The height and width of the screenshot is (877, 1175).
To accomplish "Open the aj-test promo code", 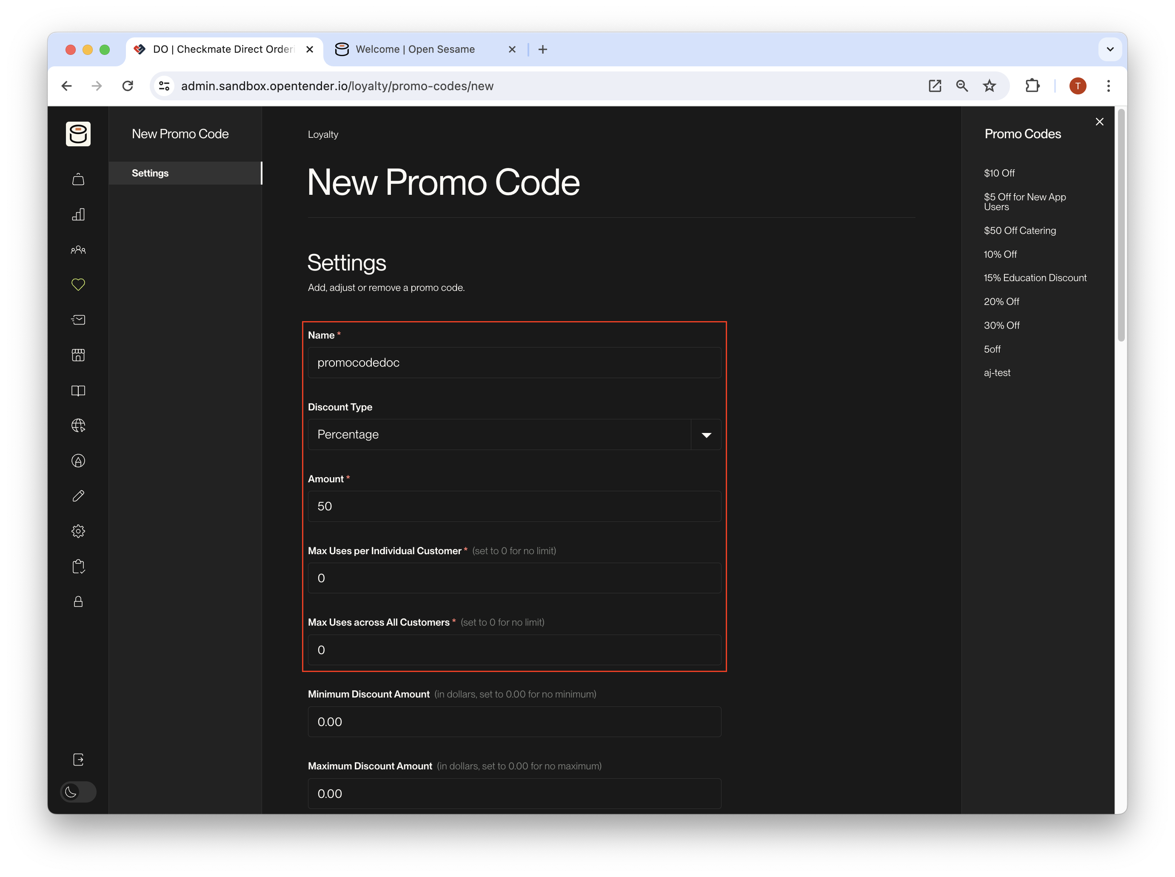I will click(x=997, y=373).
